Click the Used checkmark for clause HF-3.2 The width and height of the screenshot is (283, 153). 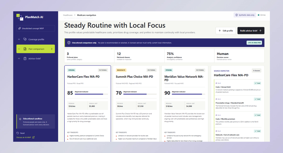(x=256, y=131)
